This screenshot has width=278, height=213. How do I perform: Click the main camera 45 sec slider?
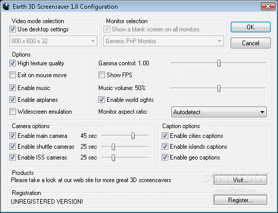(x=133, y=136)
